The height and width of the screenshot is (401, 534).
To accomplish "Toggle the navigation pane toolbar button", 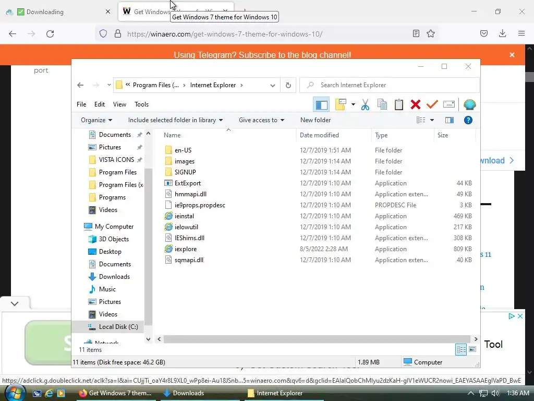I will [321, 104].
